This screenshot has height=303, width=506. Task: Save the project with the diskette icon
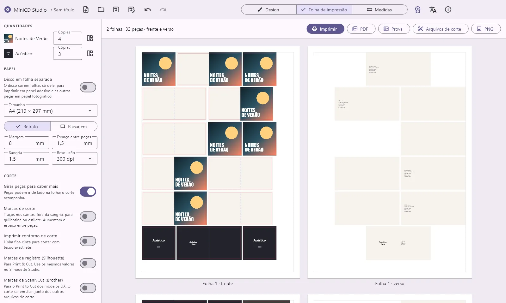pyautogui.click(x=116, y=9)
